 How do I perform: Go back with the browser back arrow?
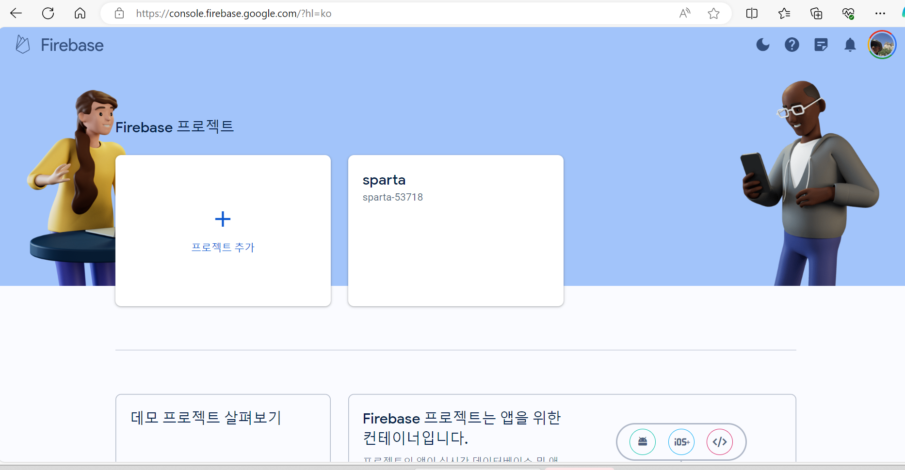tap(16, 14)
